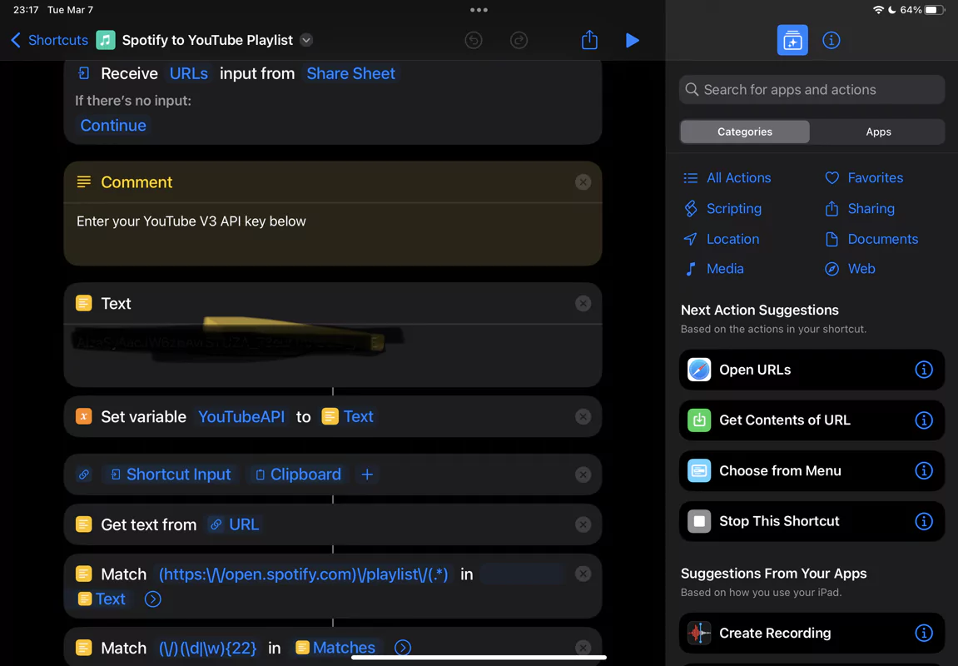Tap the Comment action icon
Screen dimensions: 958x666
(84, 182)
